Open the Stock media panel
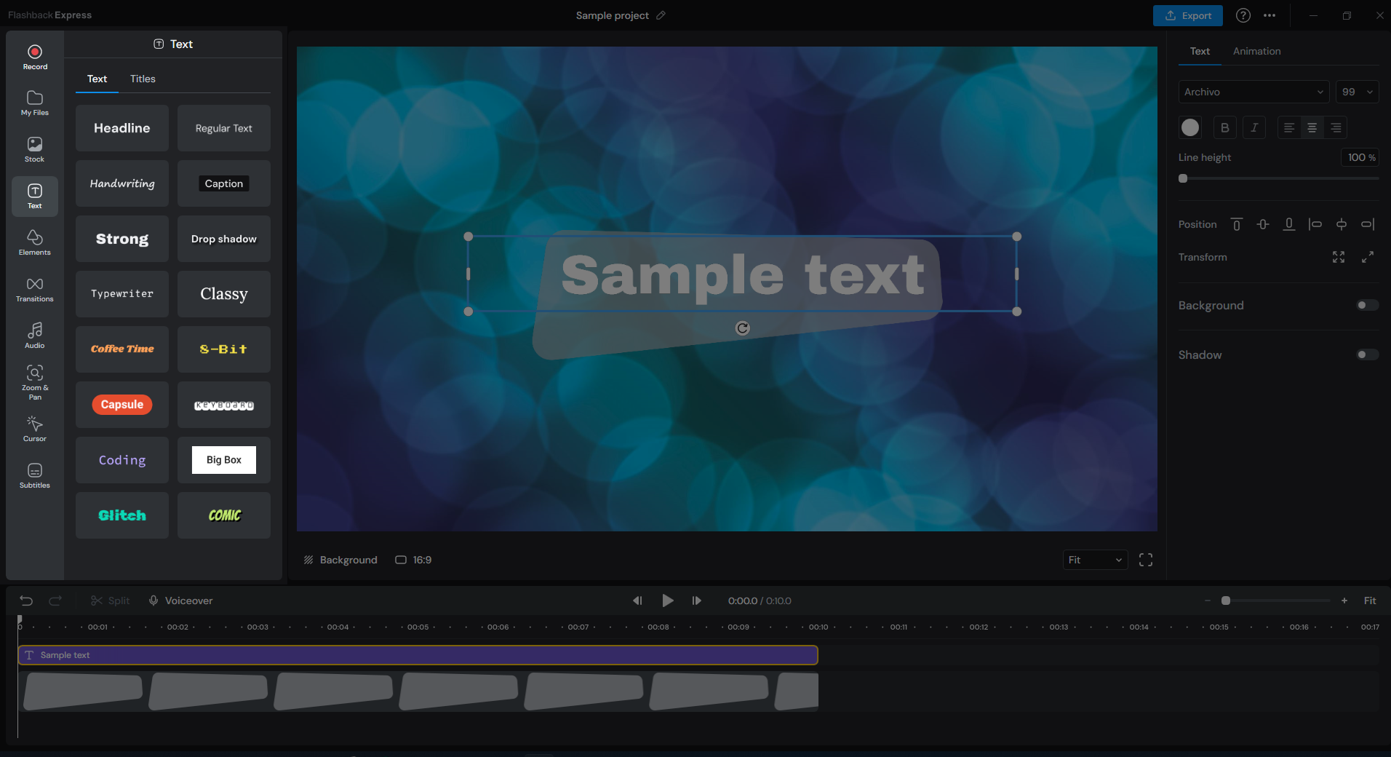This screenshot has height=757, width=1391. [x=35, y=148]
